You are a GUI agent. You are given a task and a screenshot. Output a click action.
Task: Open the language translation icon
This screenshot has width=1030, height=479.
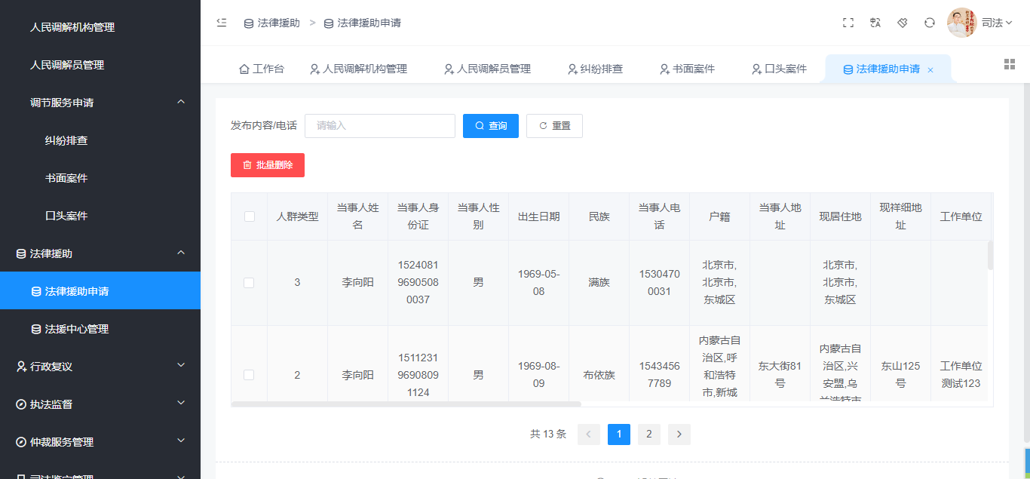click(x=875, y=23)
